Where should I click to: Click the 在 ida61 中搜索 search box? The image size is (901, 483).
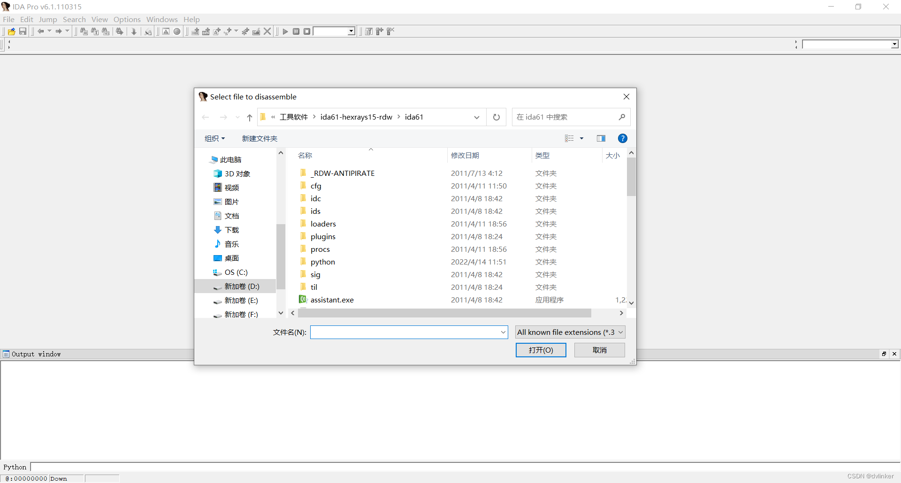(571, 117)
